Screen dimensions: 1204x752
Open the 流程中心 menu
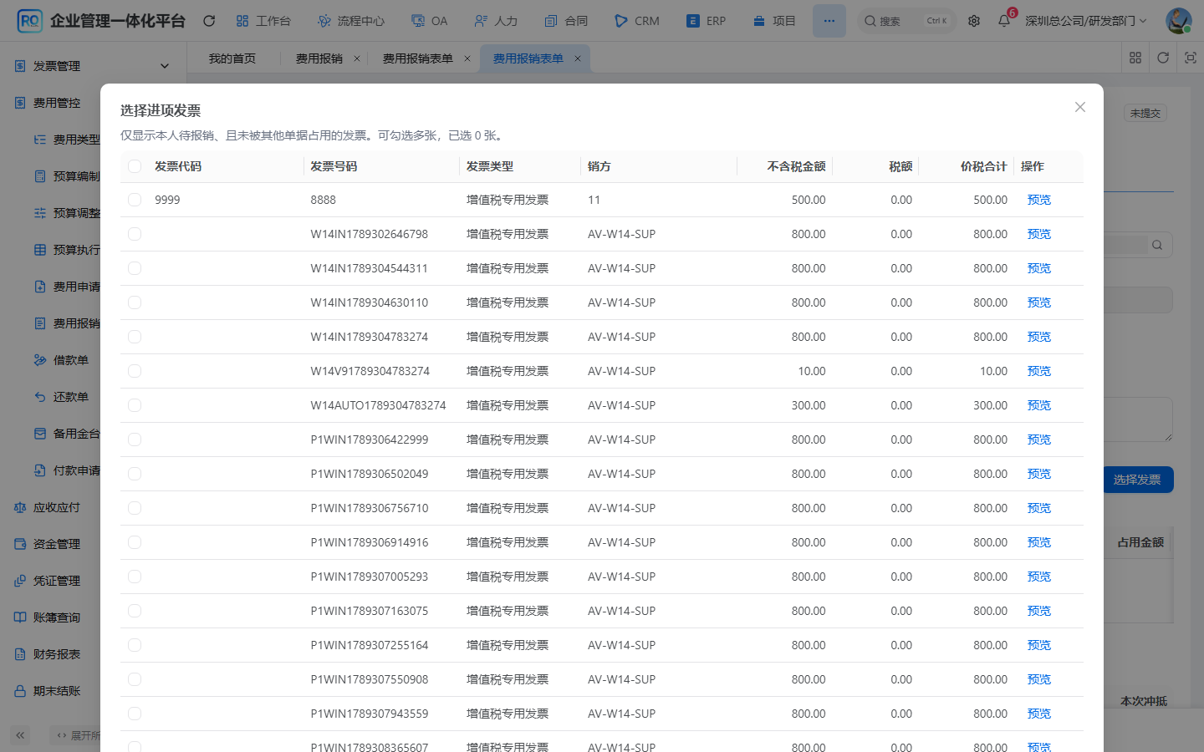[351, 21]
